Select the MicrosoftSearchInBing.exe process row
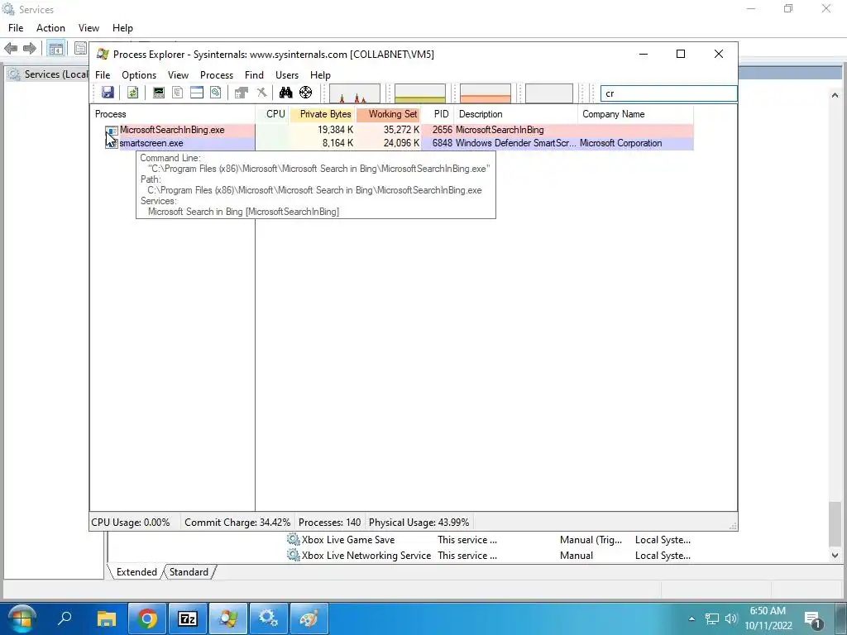 [x=392, y=130]
